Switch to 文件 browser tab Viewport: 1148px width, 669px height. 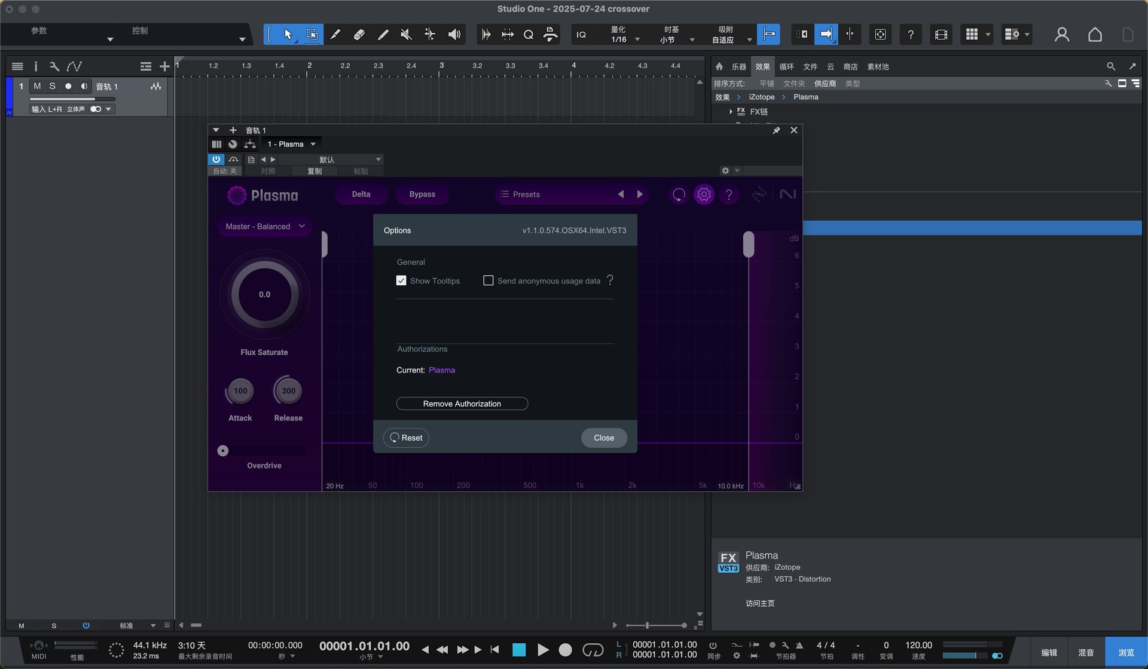(x=810, y=67)
